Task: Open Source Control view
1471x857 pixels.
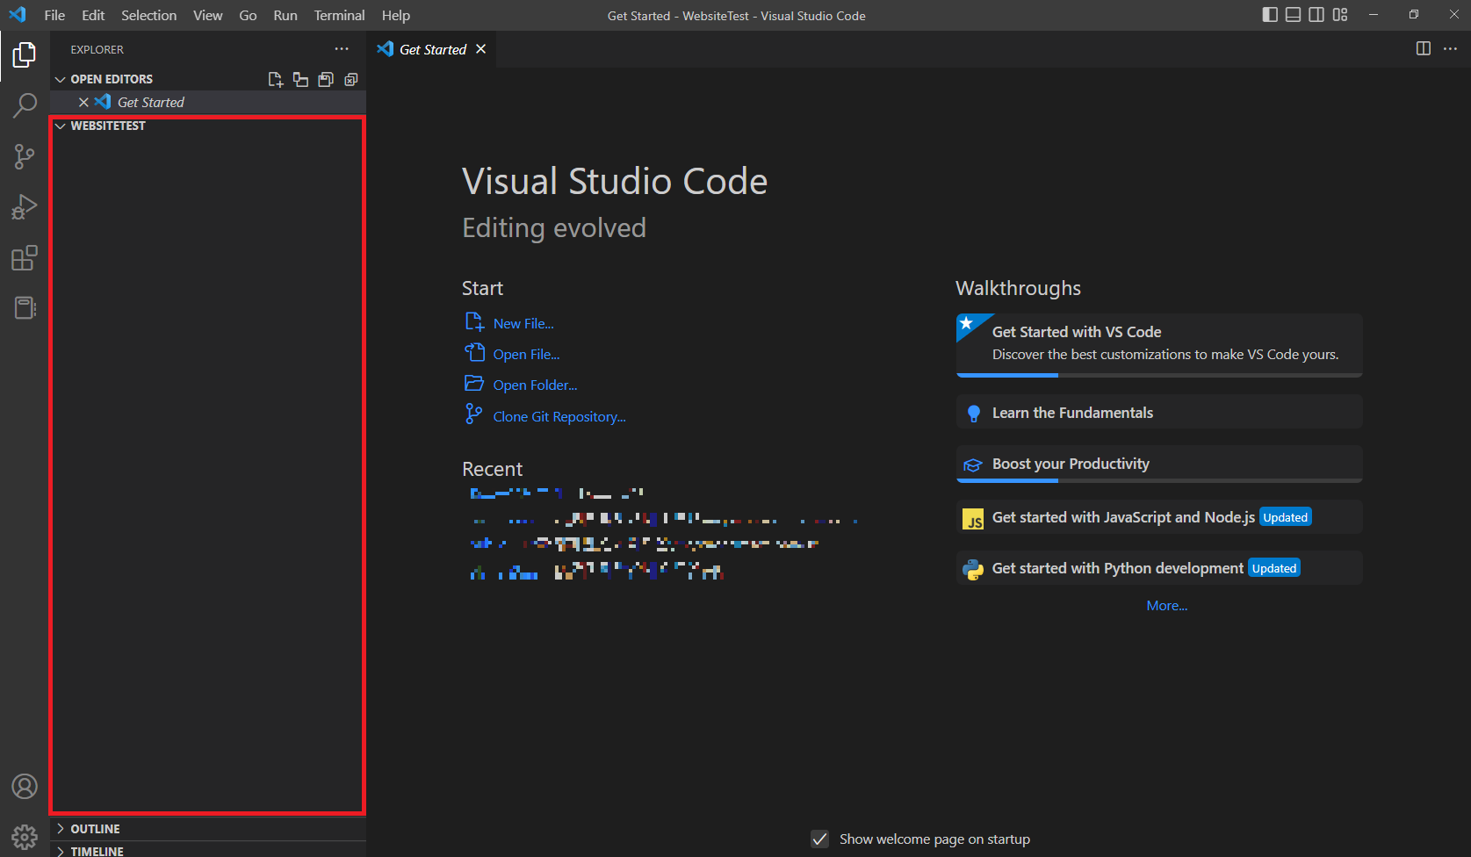Action: [25, 156]
